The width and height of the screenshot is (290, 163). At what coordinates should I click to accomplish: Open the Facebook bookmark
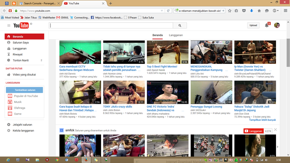tap(106, 18)
